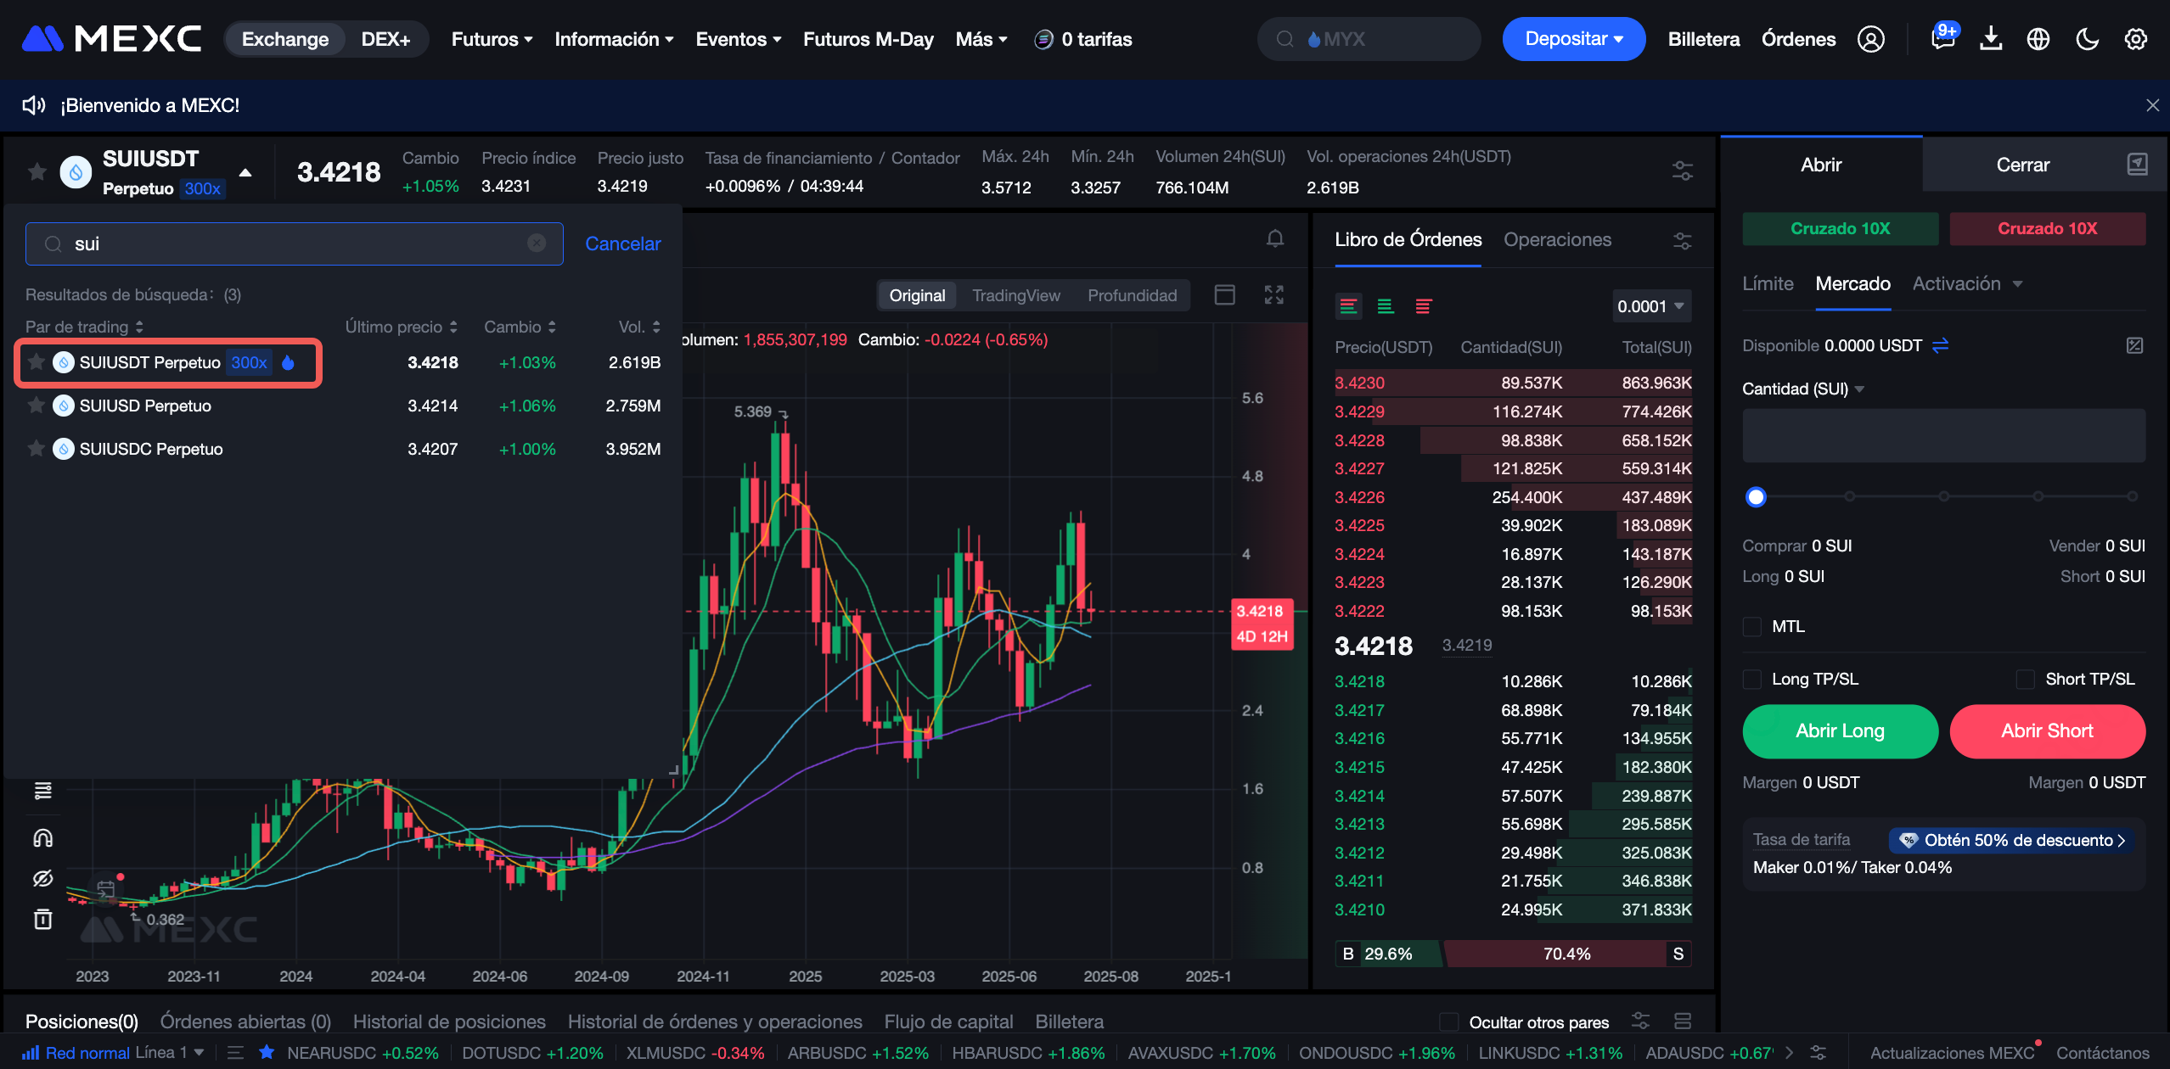Open the language globe icon

[x=2038, y=39]
